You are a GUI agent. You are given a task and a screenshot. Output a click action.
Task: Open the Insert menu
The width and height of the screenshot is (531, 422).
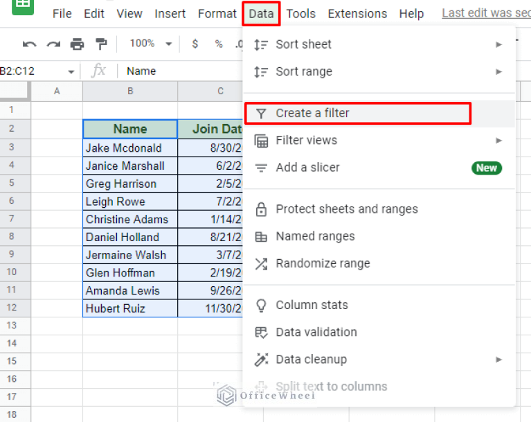170,14
